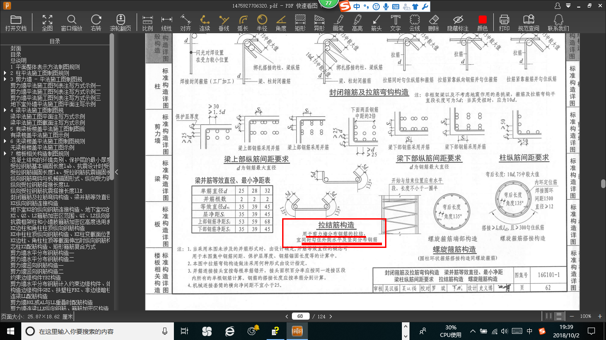Select the 全图 fit full page tool
The height and width of the screenshot is (340, 606).
(x=47, y=23)
